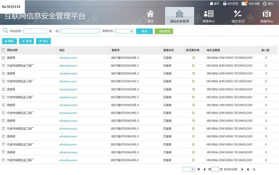Click the magnifier icon beside 网站名称
279x175 pixels.
6,30
